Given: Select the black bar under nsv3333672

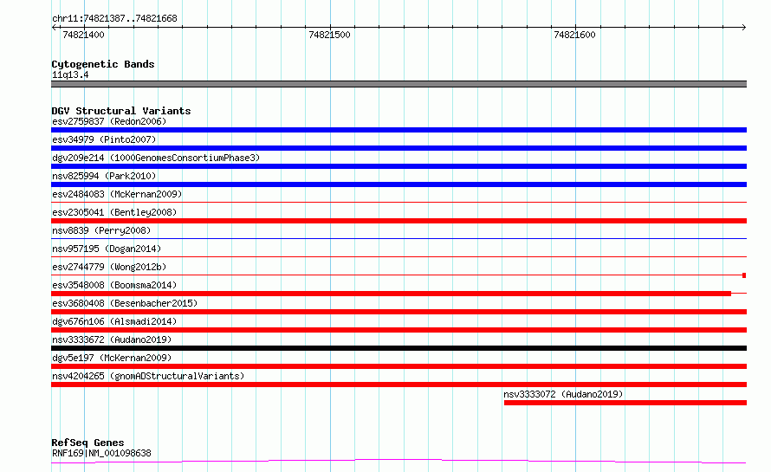Looking at the screenshot, I should point(398,348).
